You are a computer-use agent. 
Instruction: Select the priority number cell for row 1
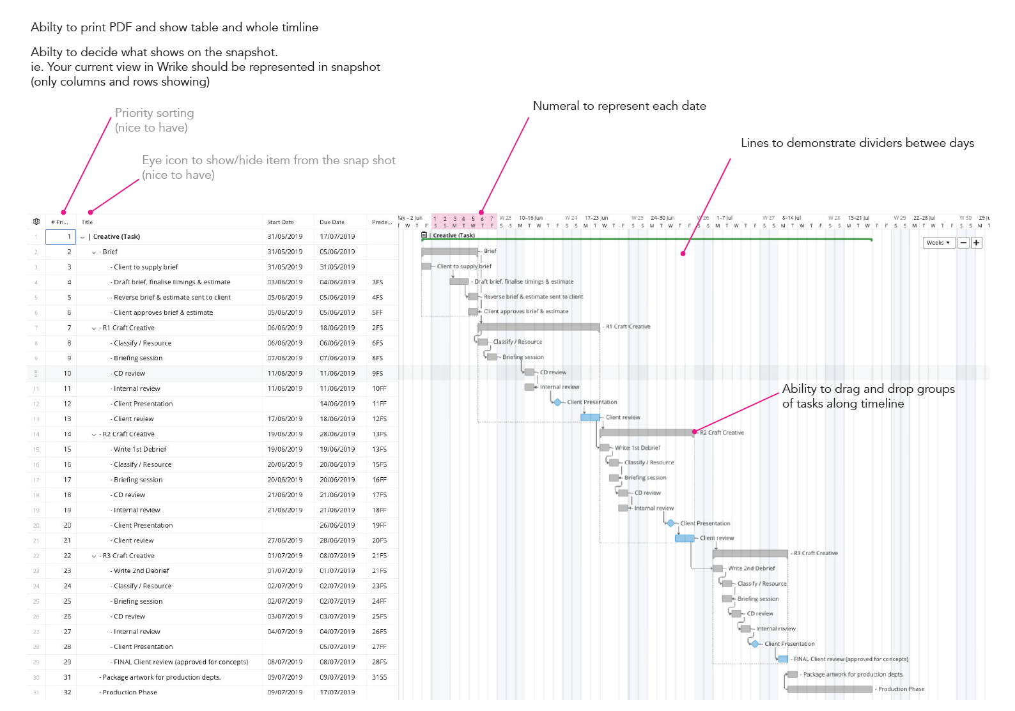pyautogui.click(x=61, y=237)
